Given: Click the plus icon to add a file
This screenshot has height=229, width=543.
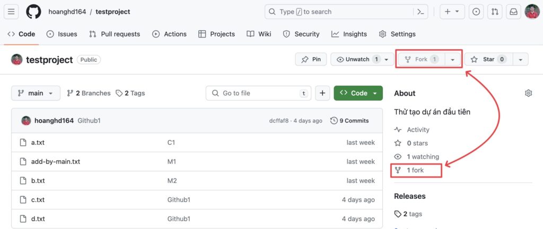Looking at the screenshot, I should [x=322, y=93].
